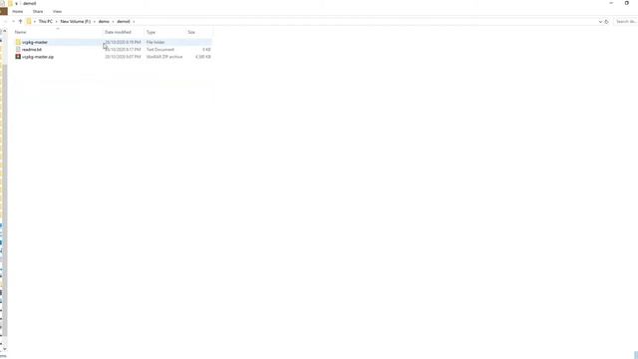Image resolution: width=638 pixels, height=359 pixels.
Task: Select the readme.txt file name
Action: click(32, 49)
